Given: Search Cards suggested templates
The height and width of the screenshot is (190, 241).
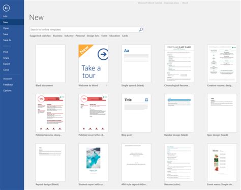Looking at the screenshot, I should (125, 35).
